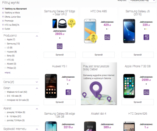Click 4G LTE Ultra icon beside iPhone 7
This screenshot has width=157, height=131.
tap(146, 92)
